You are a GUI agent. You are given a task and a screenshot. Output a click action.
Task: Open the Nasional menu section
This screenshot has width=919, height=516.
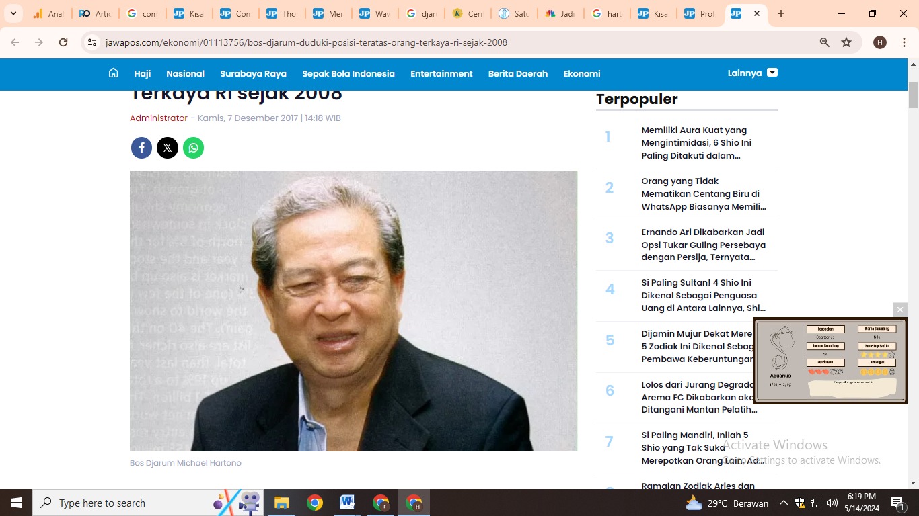pyautogui.click(x=185, y=73)
